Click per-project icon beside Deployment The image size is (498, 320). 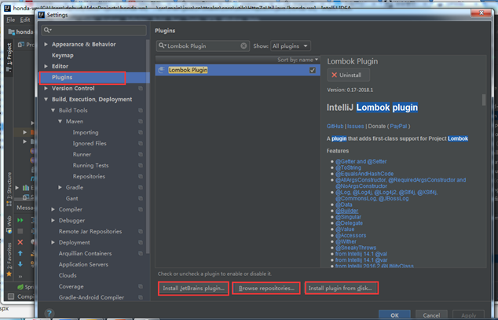click(x=141, y=242)
